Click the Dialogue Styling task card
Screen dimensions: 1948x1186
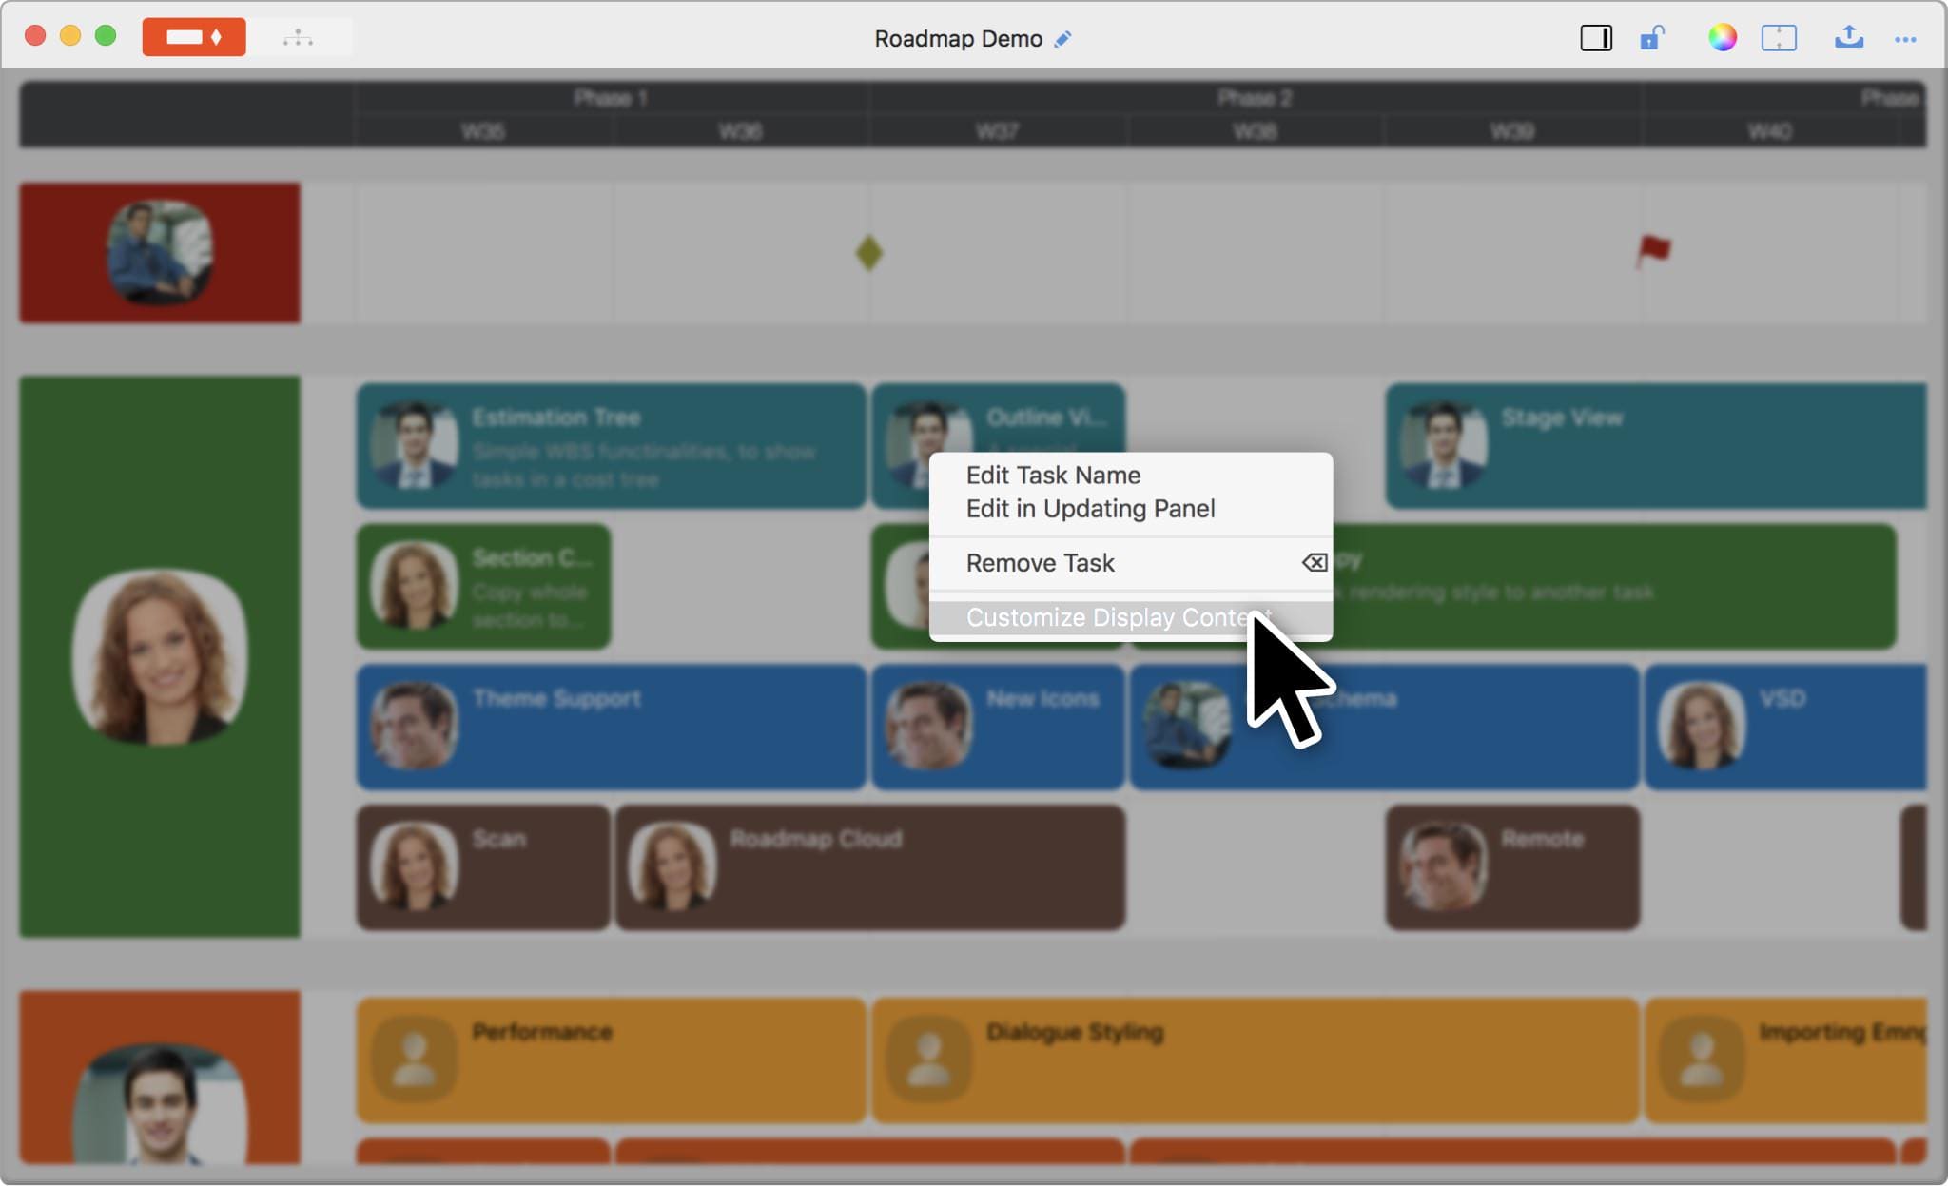point(1256,1060)
